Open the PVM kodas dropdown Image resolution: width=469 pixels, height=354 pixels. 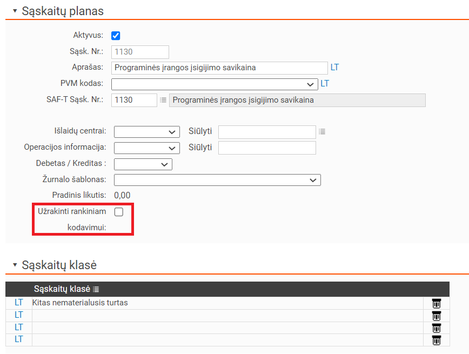[215, 84]
